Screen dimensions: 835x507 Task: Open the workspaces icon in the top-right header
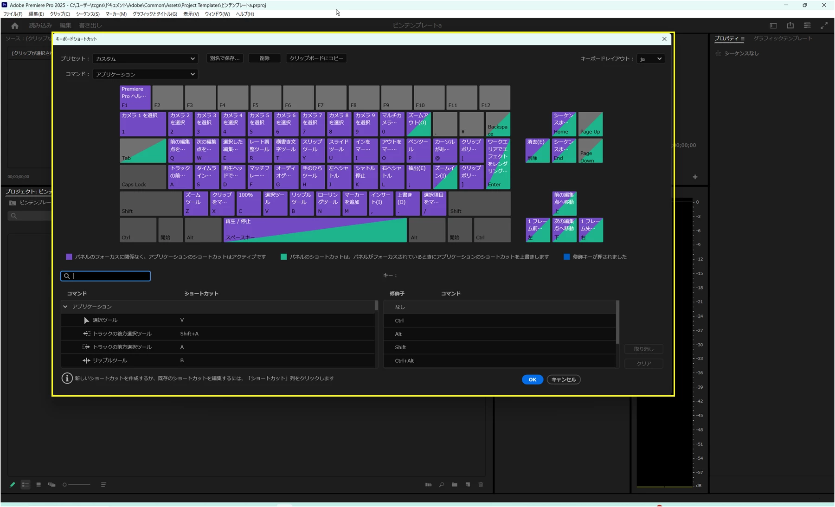(773, 26)
